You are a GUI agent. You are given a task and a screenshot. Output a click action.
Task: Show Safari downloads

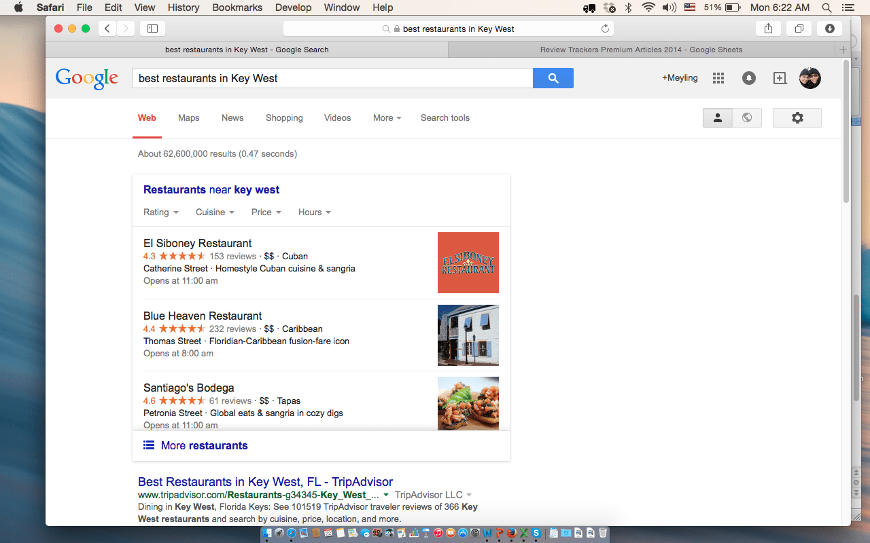829,29
